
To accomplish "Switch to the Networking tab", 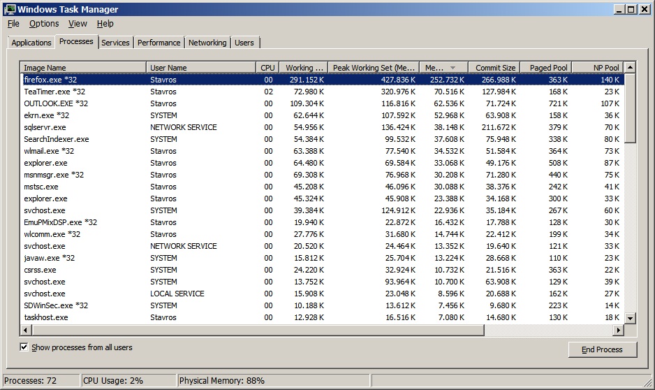I will pyautogui.click(x=207, y=43).
